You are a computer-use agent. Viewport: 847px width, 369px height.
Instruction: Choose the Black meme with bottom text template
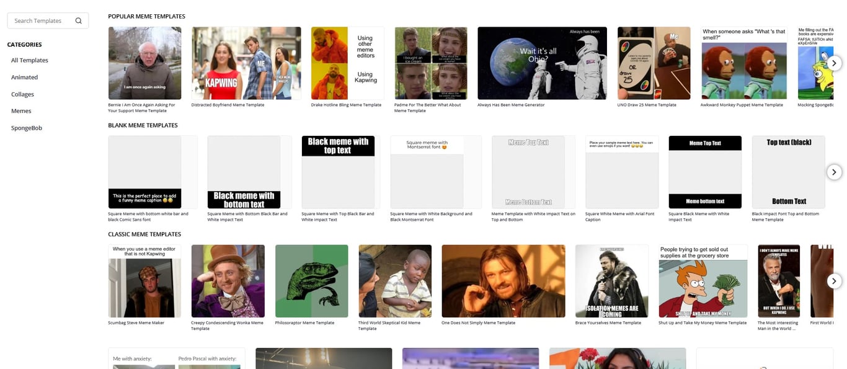(x=244, y=172)
